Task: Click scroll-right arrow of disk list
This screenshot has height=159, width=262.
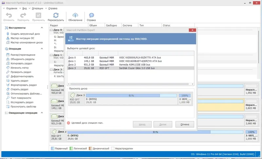Action: (x=193, y=84)
